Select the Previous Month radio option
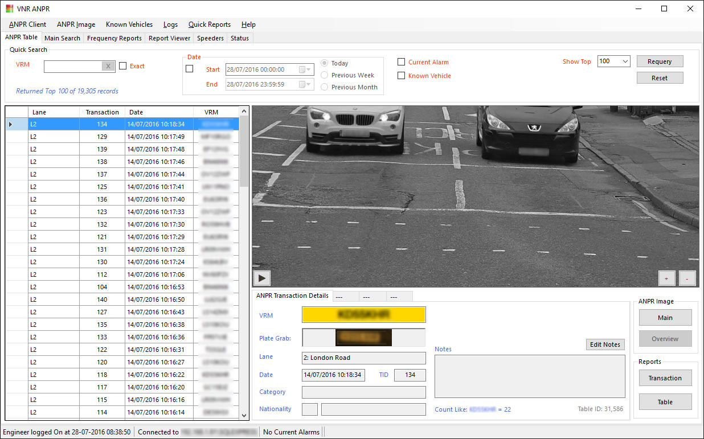Image resolution: width=704 pixels, height=439 pixels. pos(325,87)
